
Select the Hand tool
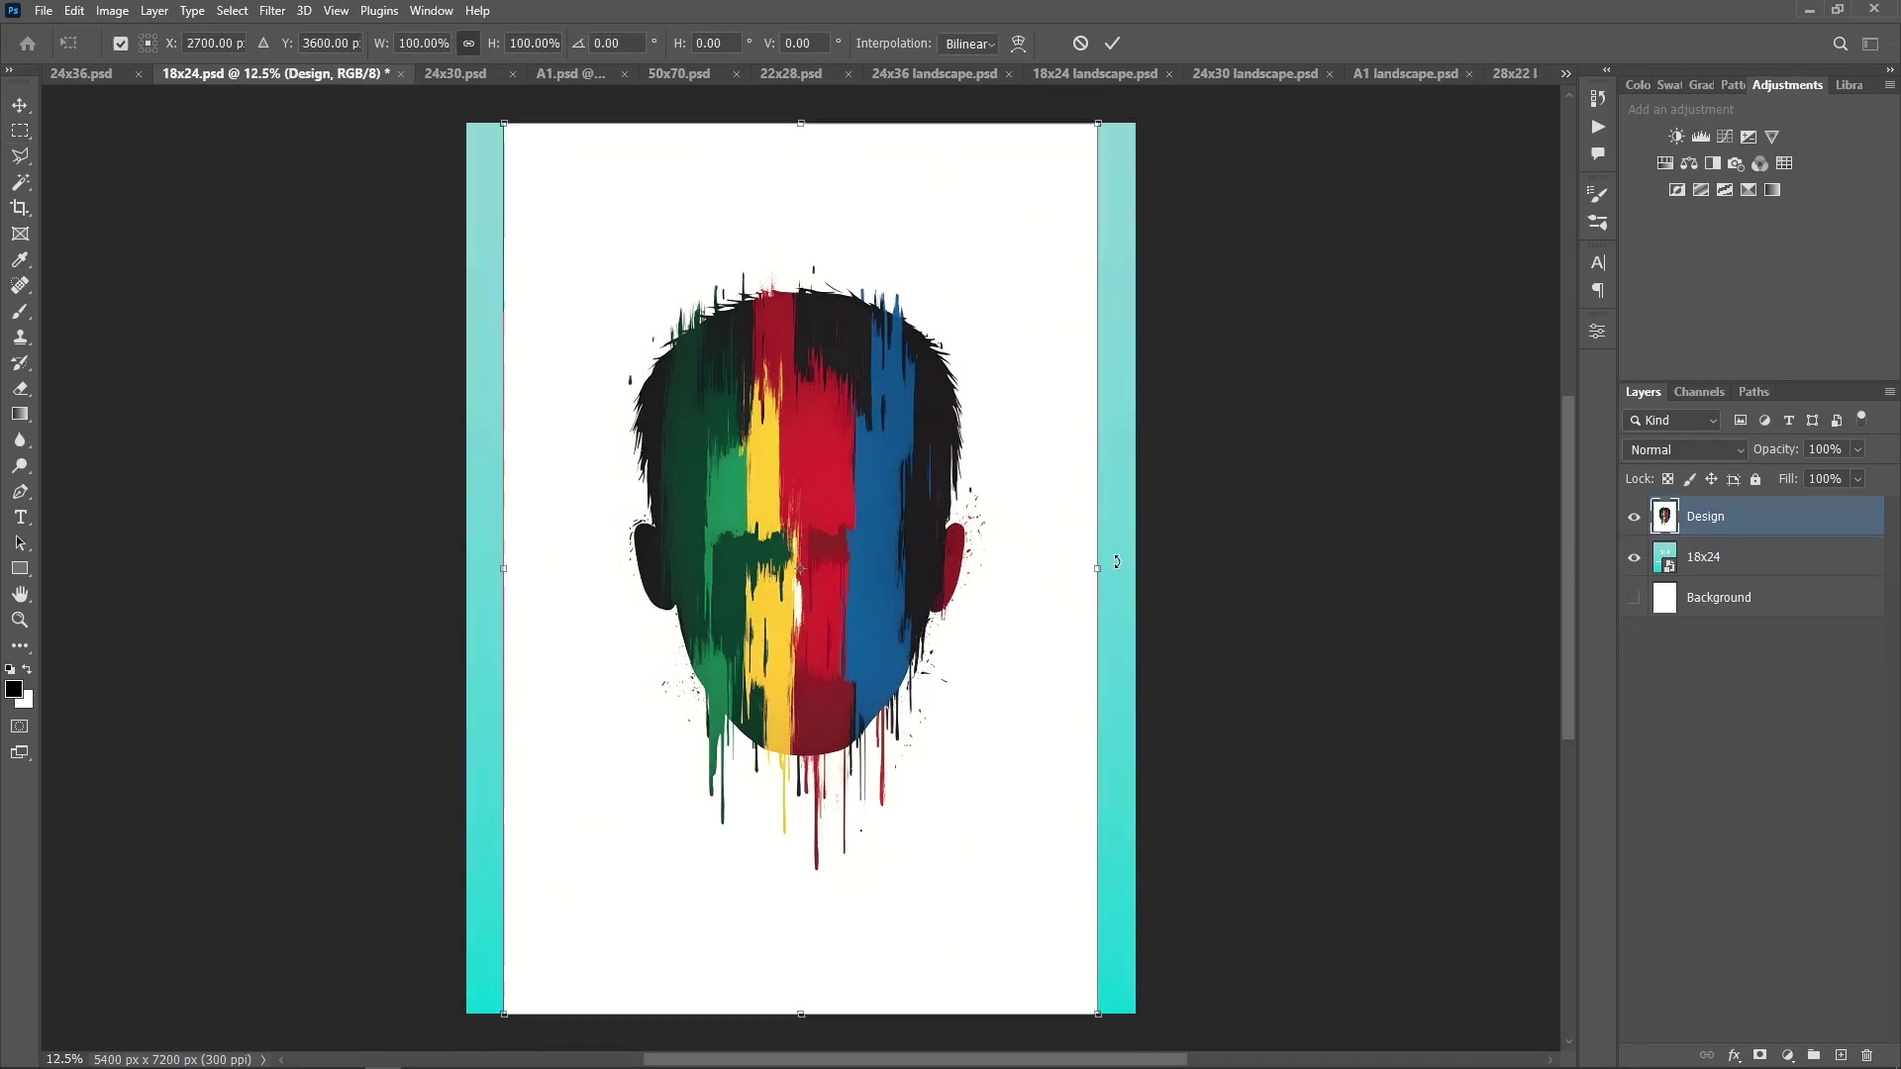point(20,594)
